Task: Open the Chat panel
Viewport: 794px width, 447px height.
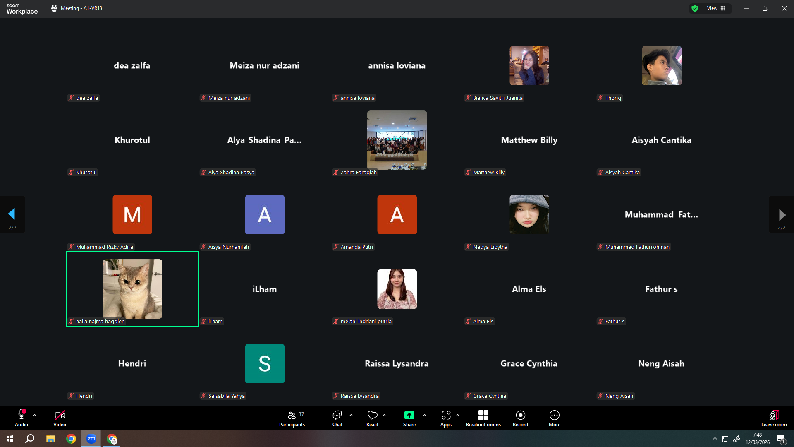Action: [x=337, y=418]
